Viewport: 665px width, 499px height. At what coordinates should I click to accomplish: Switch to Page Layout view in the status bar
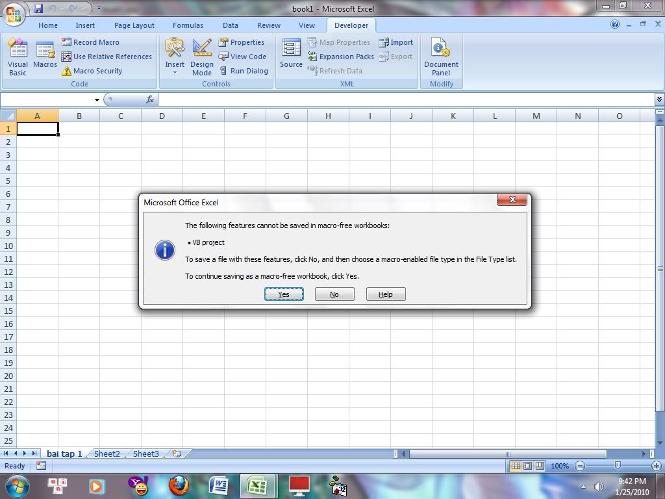point(527,466)
